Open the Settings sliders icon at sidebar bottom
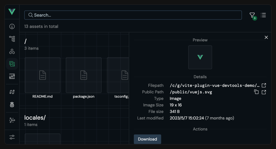 pos(12,137)
